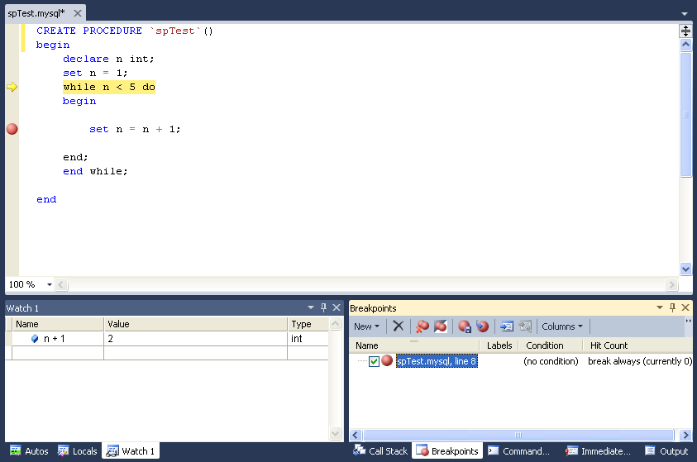
Task: Open Watch 1 window position dropdown arrow
Action: coord(311,307)
